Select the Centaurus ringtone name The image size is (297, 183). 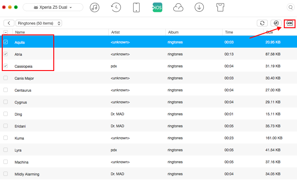pyautogui.click(x=23, y=90)
